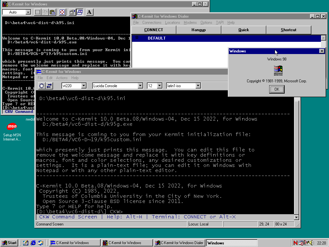
Task: Open Actions menu in C-Kermit GUI window
Action: [x=62, y=78]
